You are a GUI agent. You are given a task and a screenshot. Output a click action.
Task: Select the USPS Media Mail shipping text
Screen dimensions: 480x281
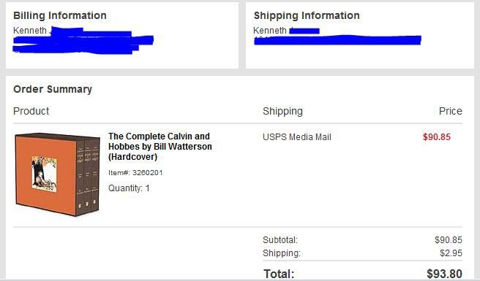[297, 136]
